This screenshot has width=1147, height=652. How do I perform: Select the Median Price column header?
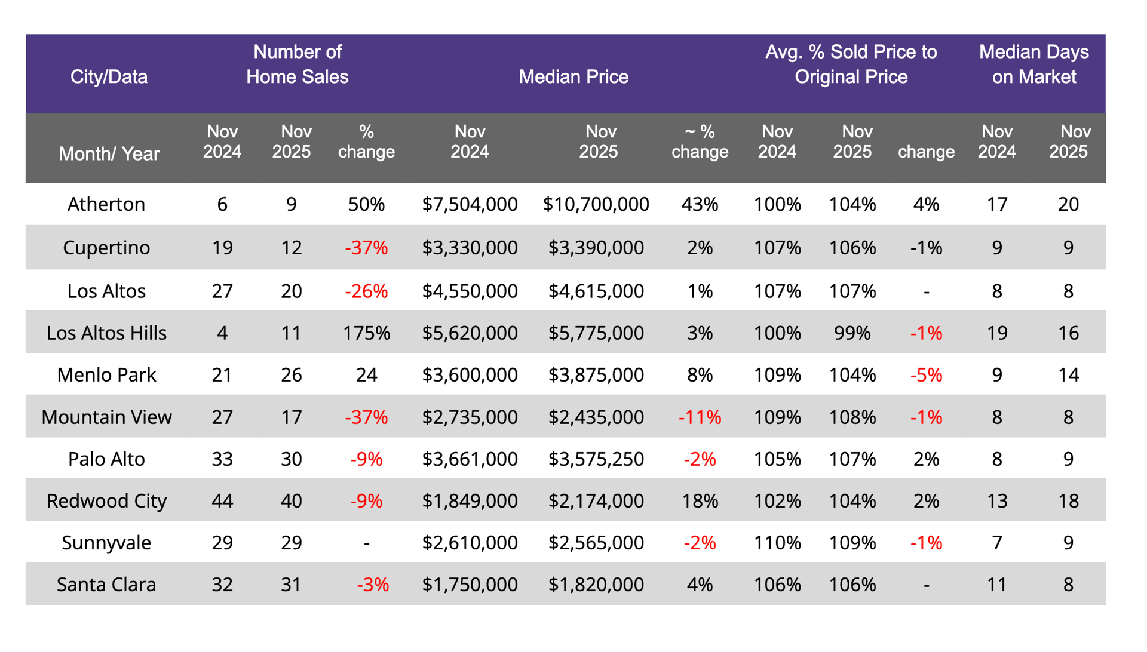573,76
